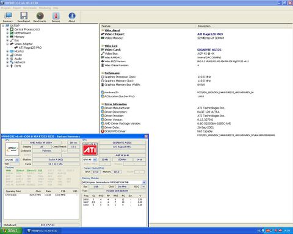The image size is (293, 234).
Task: Click the 'RAGE 128 ULTRA' driver description
Action: (x=208, y=112)
